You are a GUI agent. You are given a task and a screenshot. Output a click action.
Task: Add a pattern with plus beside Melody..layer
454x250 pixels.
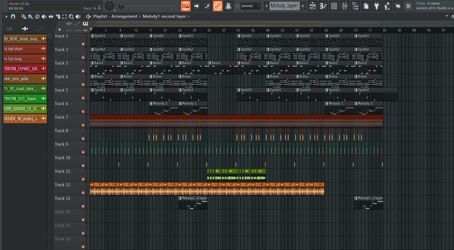pyautogui.click(x=303, y=6)
